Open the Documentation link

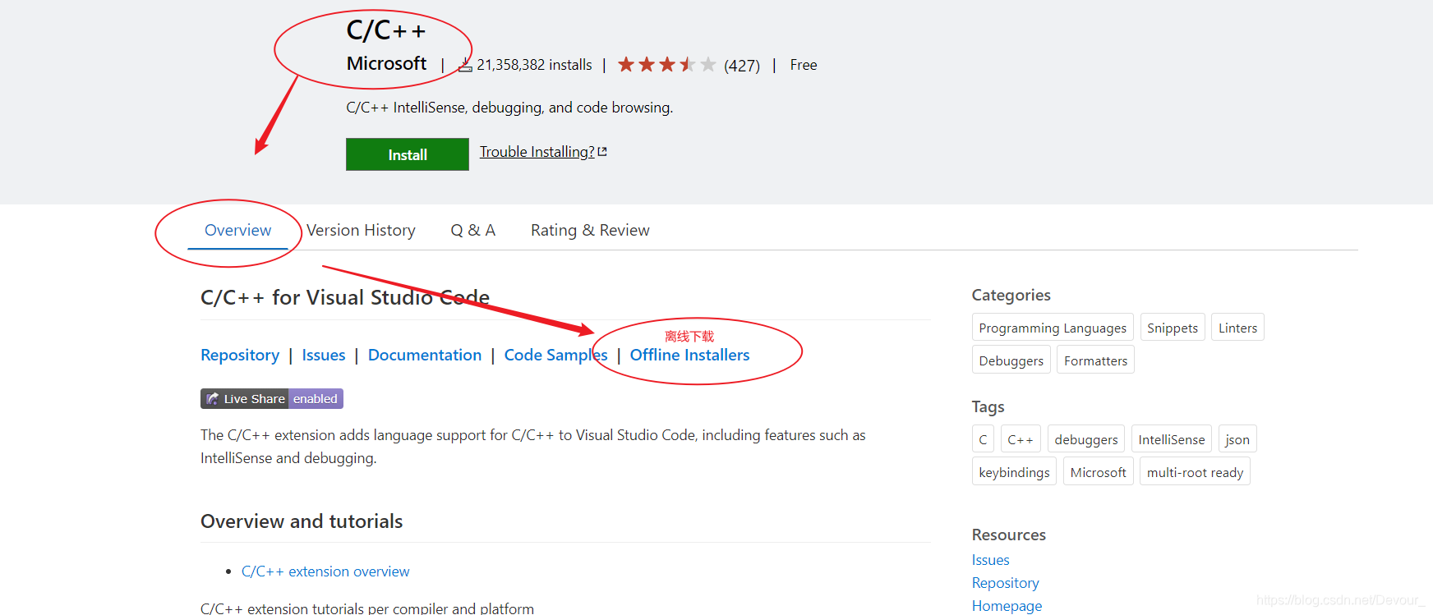(425, 355)
